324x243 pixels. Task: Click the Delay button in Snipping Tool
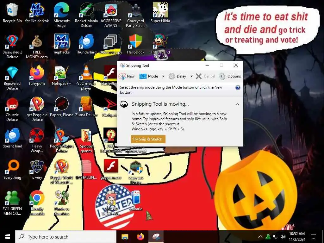[x=177, y=76]
